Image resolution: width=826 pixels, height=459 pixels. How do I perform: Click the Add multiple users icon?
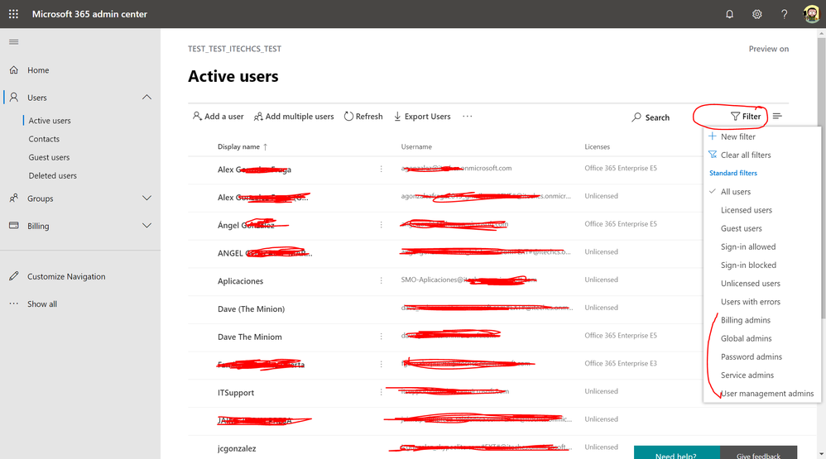coord(258,117)
